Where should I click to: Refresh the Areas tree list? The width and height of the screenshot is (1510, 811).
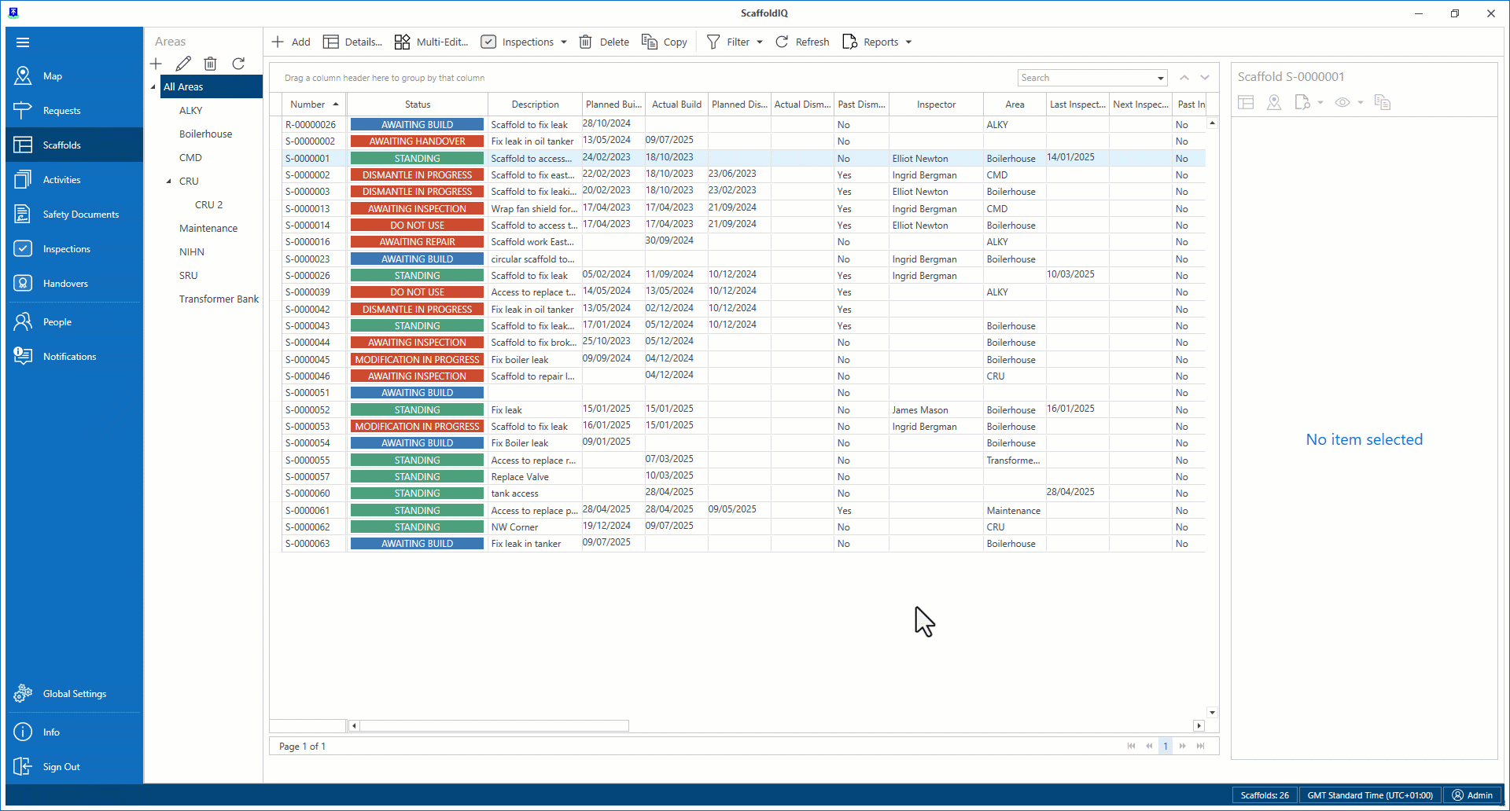[x=238, y=64]
